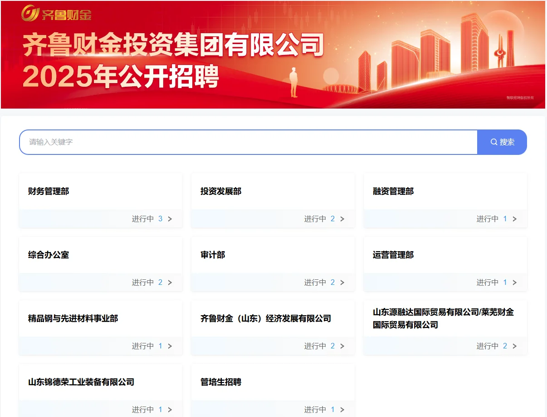Click 进行中 3 count under 财务管理部
The height and width of the screenshot is (417, 547).
tap(147, 219)
